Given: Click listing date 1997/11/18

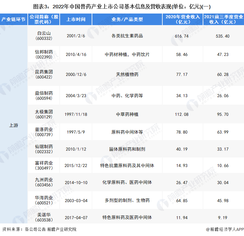Looking at the screenshot, I should point(76,114).
